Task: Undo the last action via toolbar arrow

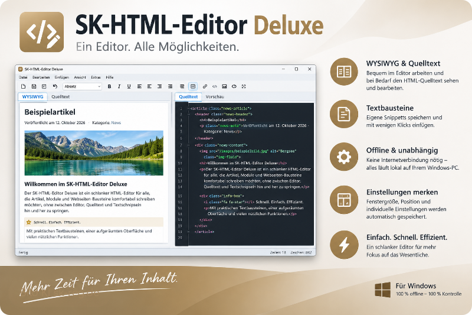Action: [x=55, y=86]
